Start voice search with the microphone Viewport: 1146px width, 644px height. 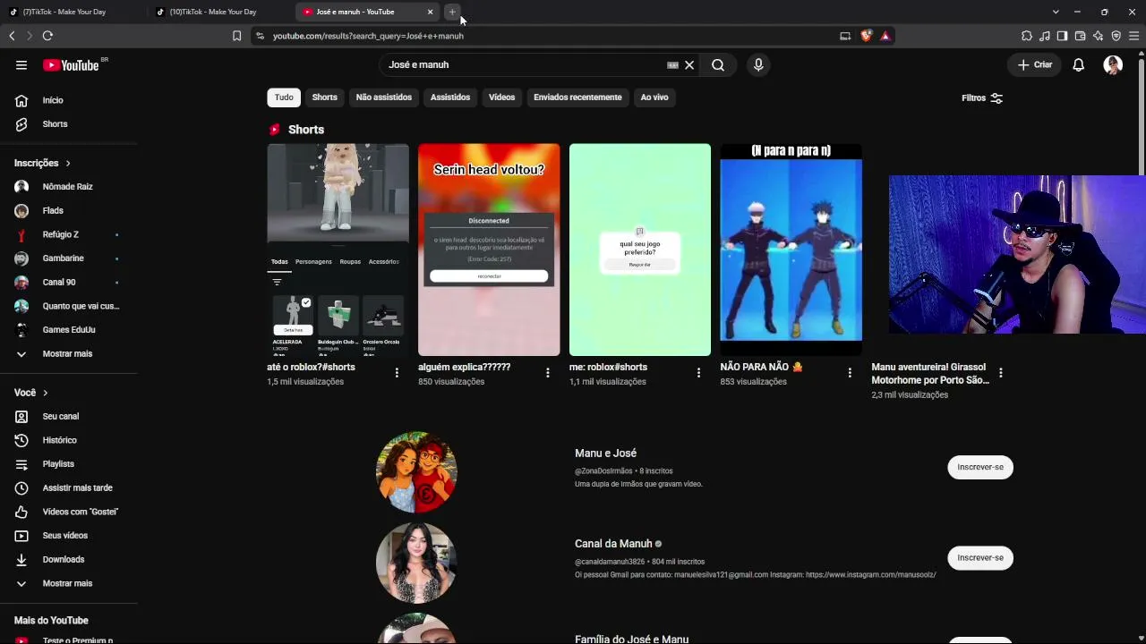pos(758,65)
